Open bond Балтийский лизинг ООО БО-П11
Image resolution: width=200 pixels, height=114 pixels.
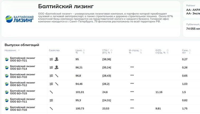pyautogui.click(x=23, y=100)
